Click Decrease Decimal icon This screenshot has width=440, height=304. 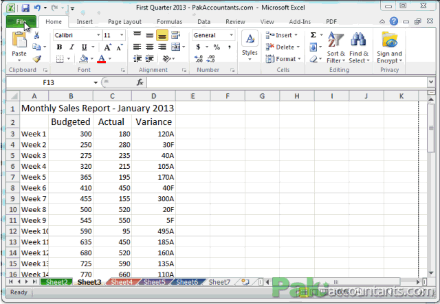point(211,58)
